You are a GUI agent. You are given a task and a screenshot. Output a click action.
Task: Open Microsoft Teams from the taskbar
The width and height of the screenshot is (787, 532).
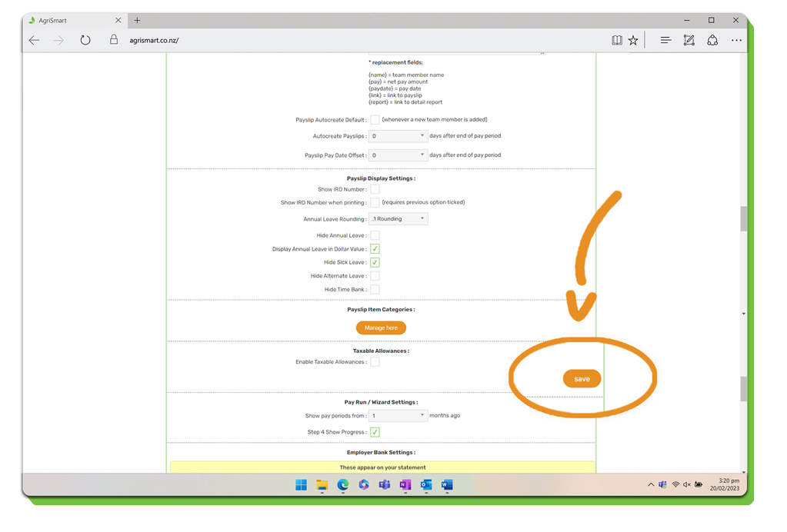(x=385, y=485)
